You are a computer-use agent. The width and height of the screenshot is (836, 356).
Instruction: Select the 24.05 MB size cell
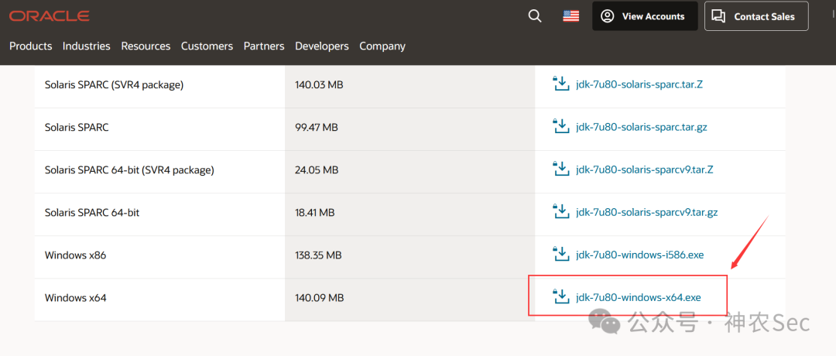click(x=410, y=172)
